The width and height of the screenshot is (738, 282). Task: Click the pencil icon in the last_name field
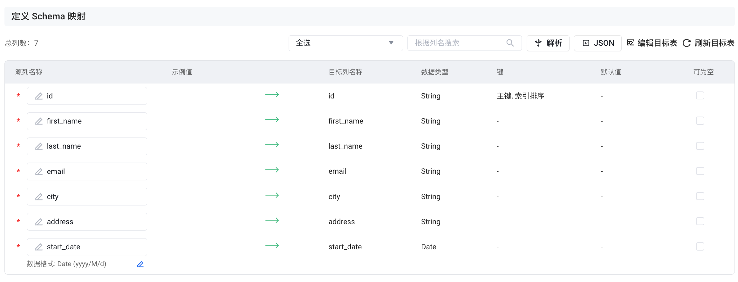click(x=39, y=146)
